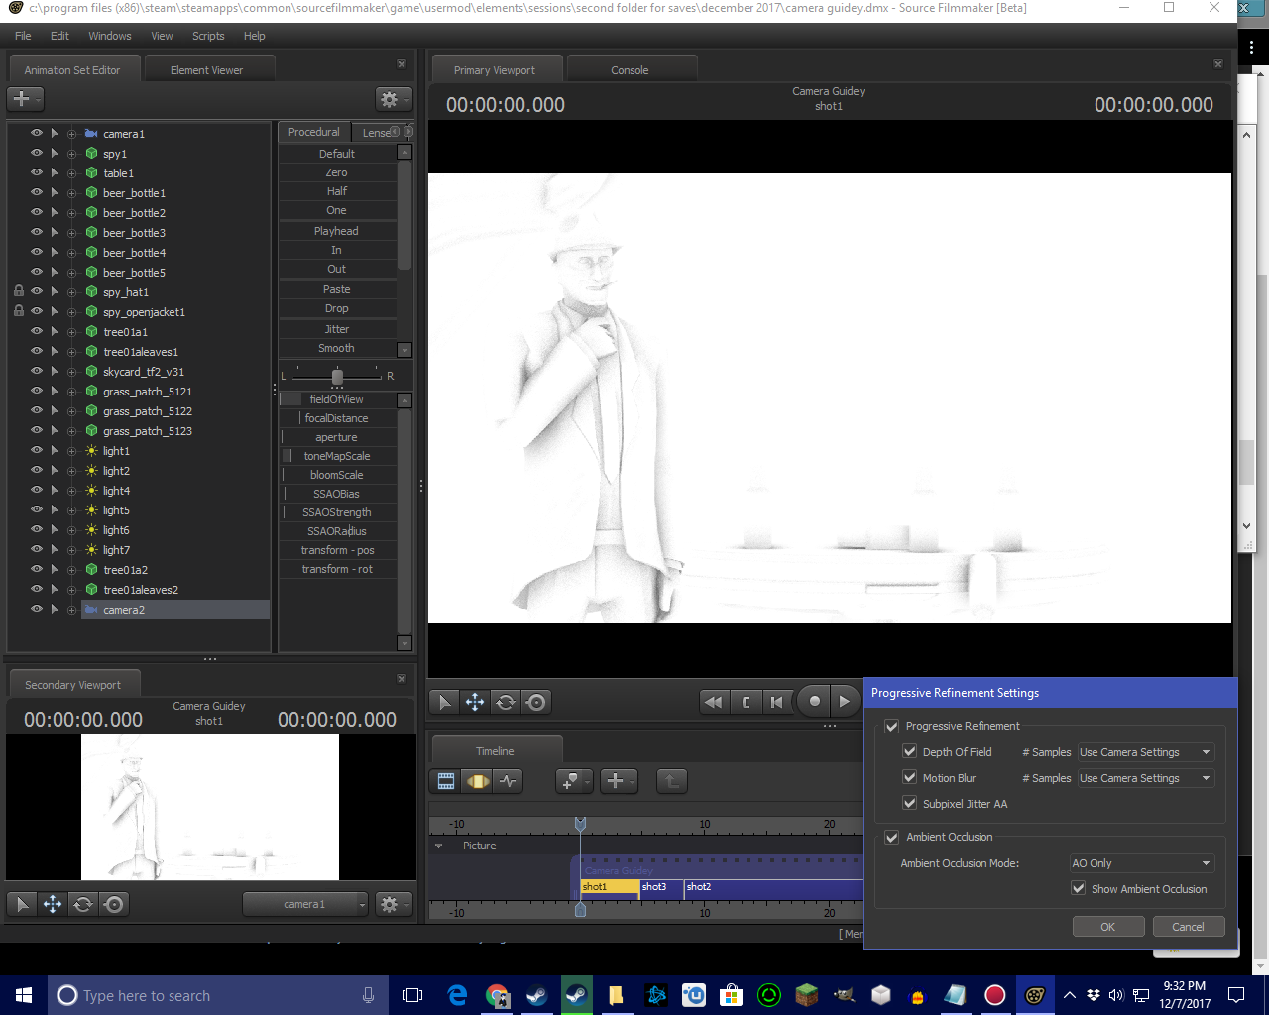Screen dimensions: 1269x1015
Task: Click the plus button in Animation Set Editor
Action: pos(25,99)
